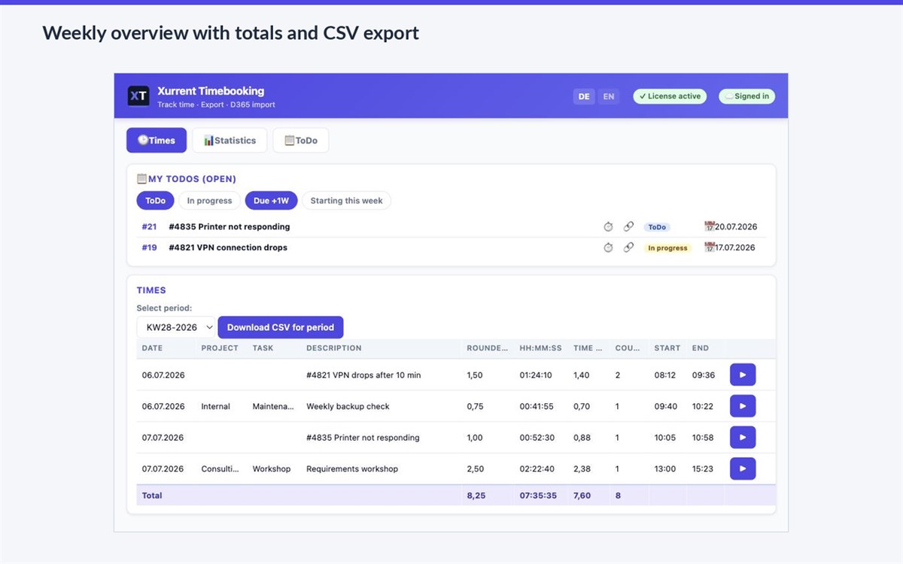Resume timer for VPN drops entry

(x=743, y=374)
